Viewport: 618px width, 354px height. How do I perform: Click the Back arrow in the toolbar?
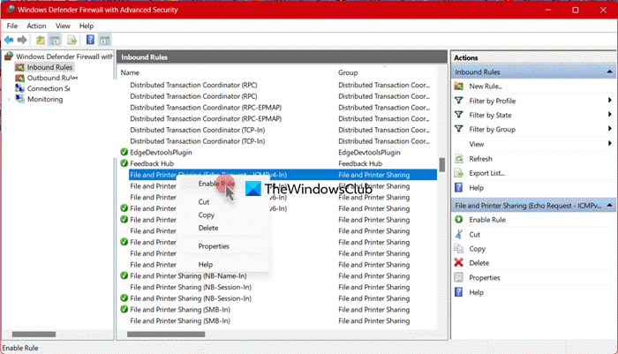(x=10, y=40)
